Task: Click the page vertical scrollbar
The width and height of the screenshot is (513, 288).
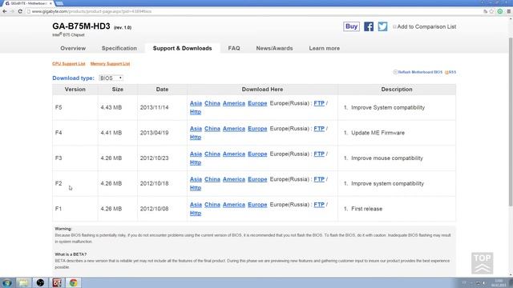Action: pyautogui.click(x=511, y=122)
